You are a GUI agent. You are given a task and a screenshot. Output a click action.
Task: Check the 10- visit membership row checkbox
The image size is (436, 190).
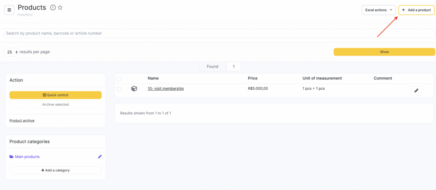[119, 89]
